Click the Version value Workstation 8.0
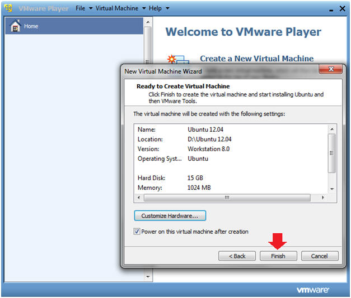The width and height of the screenshot is (351, 298). click(x=208, y=149)
